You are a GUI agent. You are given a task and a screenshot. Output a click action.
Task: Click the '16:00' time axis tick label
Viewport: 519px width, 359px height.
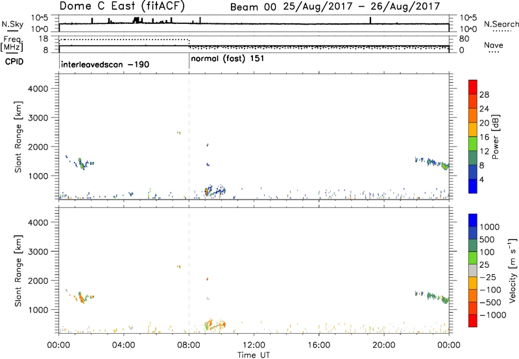point(319,345)
